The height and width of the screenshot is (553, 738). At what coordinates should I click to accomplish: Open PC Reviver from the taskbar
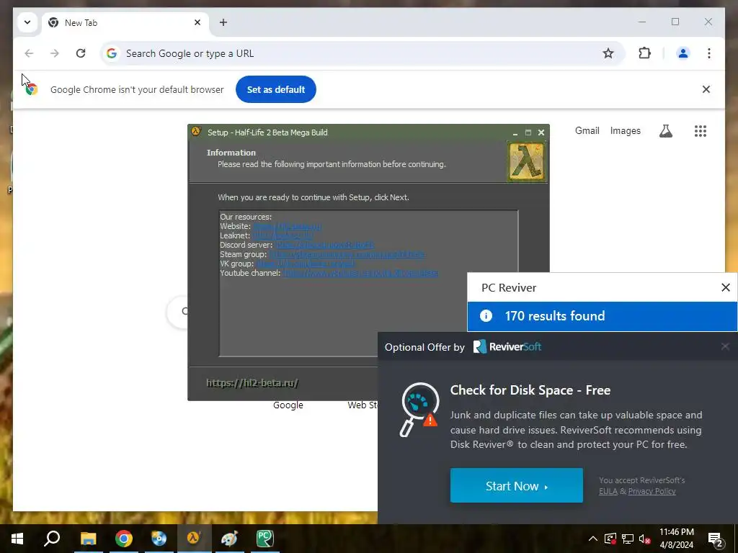[x=264, y=539]
